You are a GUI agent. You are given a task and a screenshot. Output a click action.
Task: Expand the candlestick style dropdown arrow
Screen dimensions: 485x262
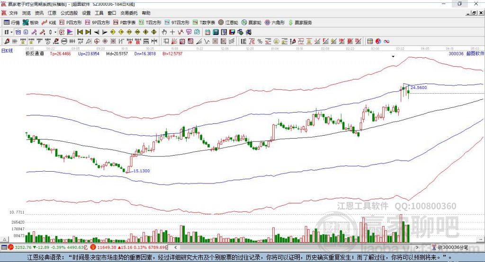click(55, 32)
